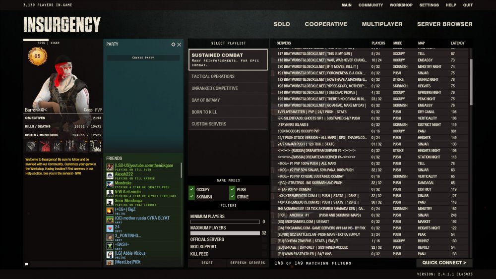The width and height of the screenshot is (496, 279).
Task: Uncheck the Skirmish game mode
Action: [191, 197]
